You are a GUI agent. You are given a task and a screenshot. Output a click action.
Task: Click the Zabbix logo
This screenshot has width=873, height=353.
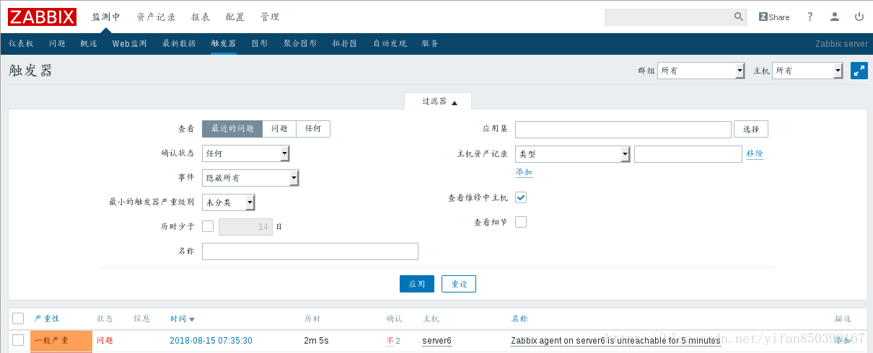tap(42, 17)
